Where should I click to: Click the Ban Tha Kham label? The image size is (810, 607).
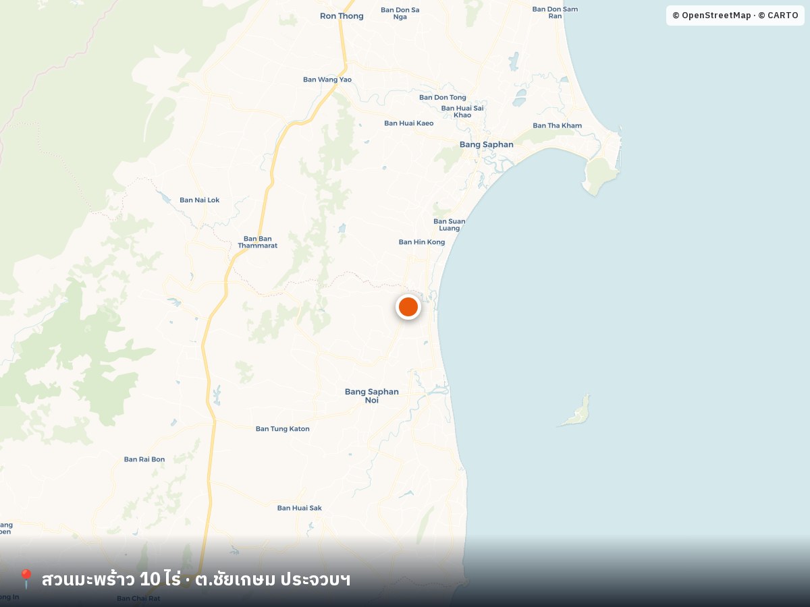click(558, 125)
